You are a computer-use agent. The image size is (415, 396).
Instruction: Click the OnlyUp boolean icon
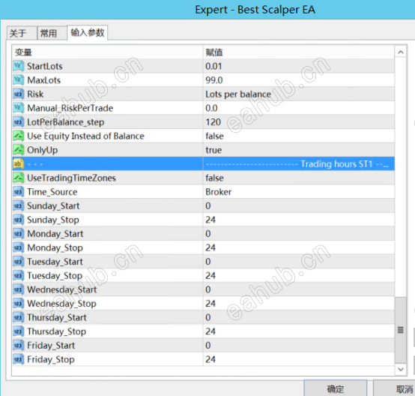[18, 150]
